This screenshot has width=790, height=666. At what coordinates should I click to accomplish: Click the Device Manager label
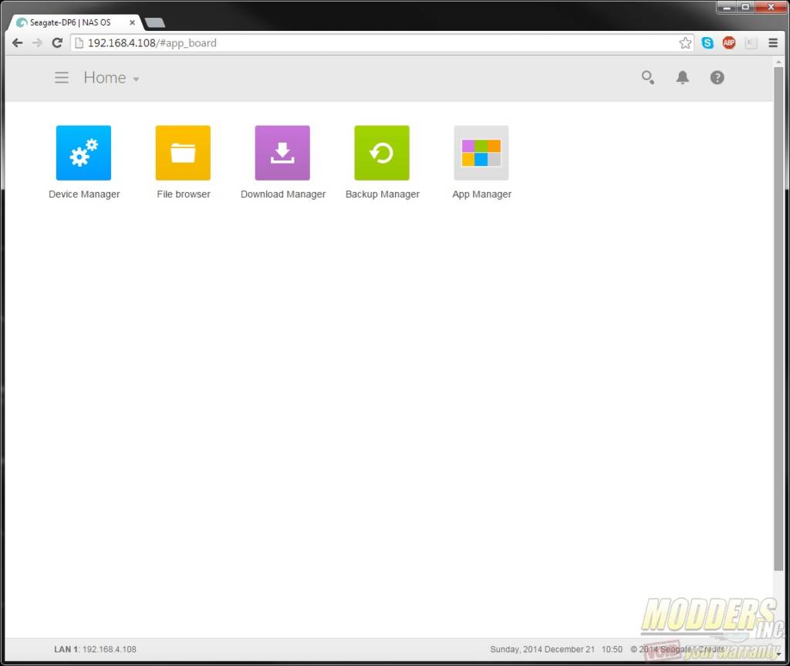click(84, 194)
